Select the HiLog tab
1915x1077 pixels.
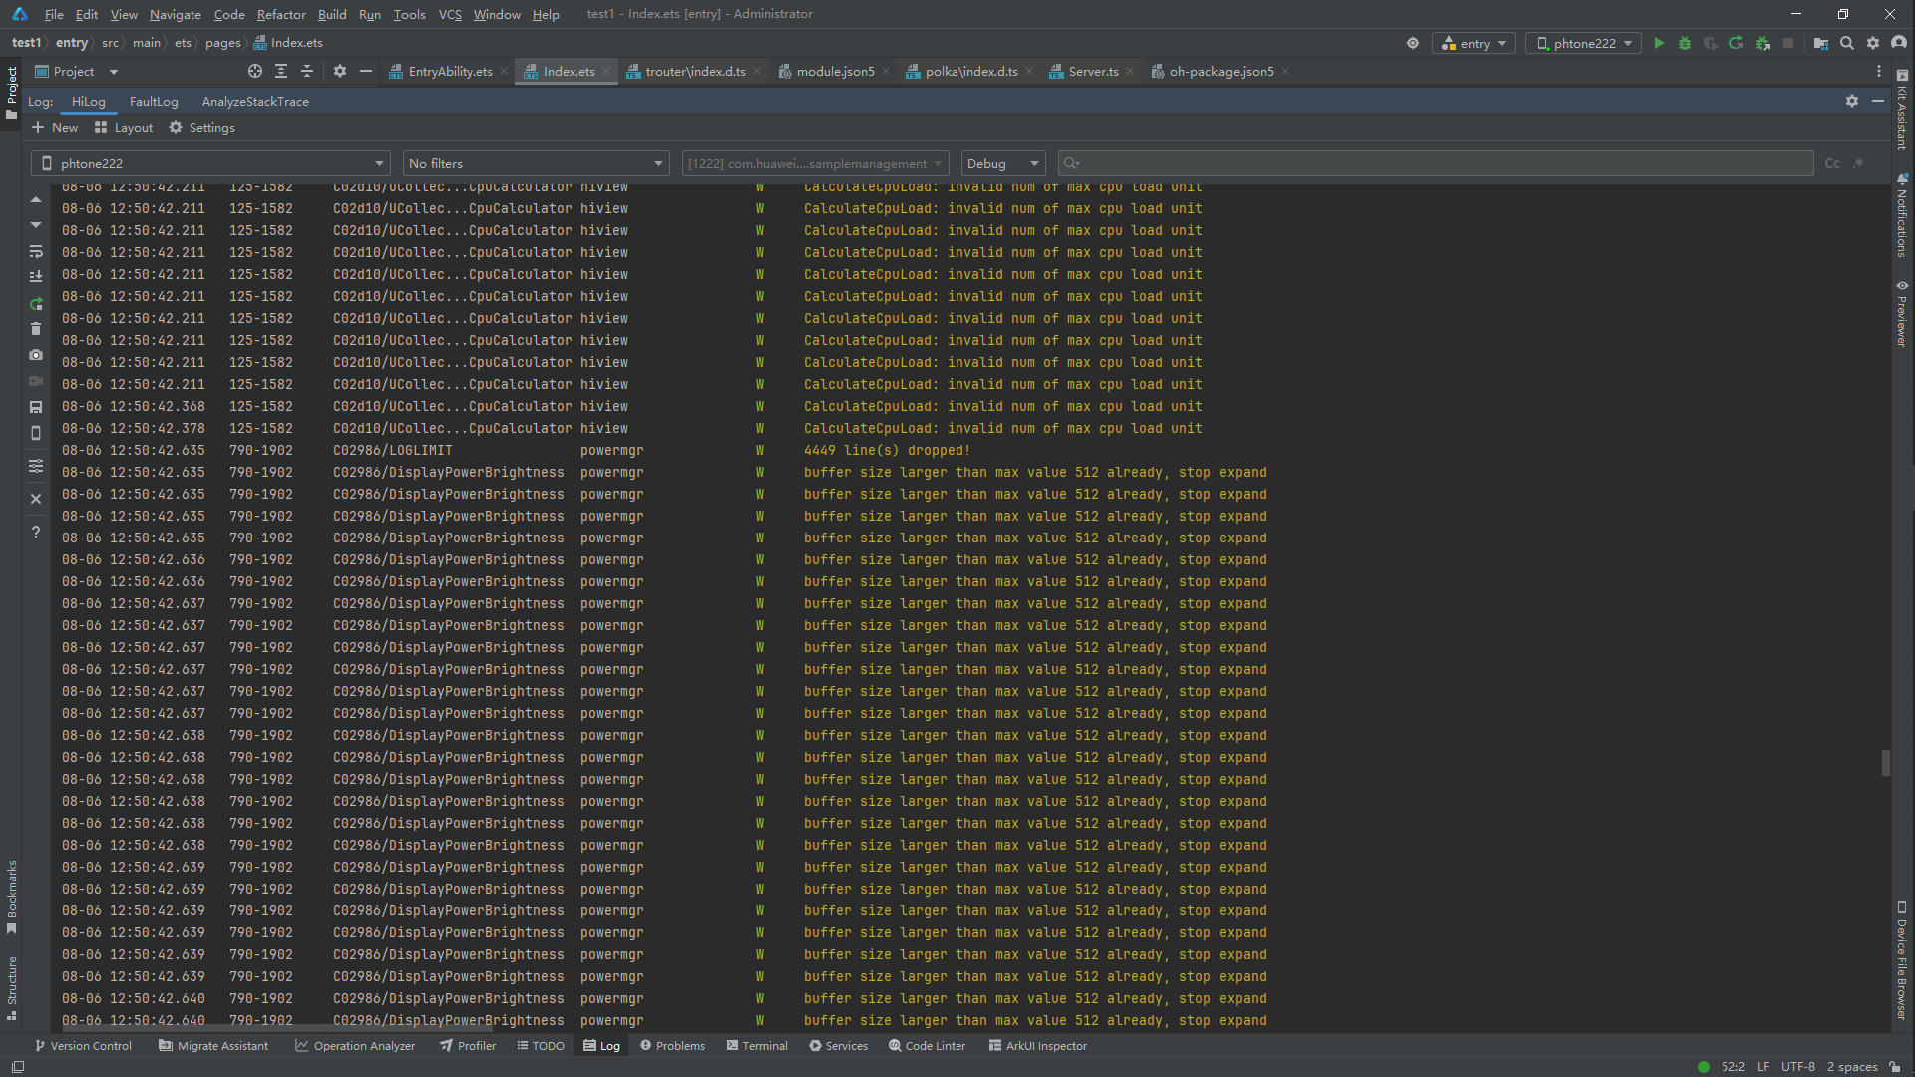[x=88, y=101]
